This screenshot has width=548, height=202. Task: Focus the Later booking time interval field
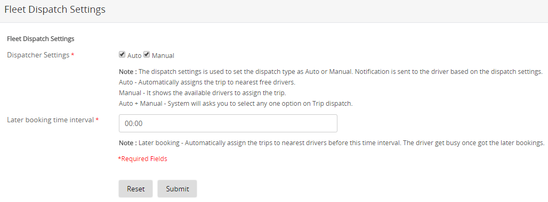(228, 123)
